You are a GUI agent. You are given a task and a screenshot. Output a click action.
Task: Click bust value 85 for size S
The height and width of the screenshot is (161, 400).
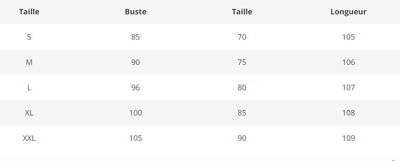pos(136,37)
